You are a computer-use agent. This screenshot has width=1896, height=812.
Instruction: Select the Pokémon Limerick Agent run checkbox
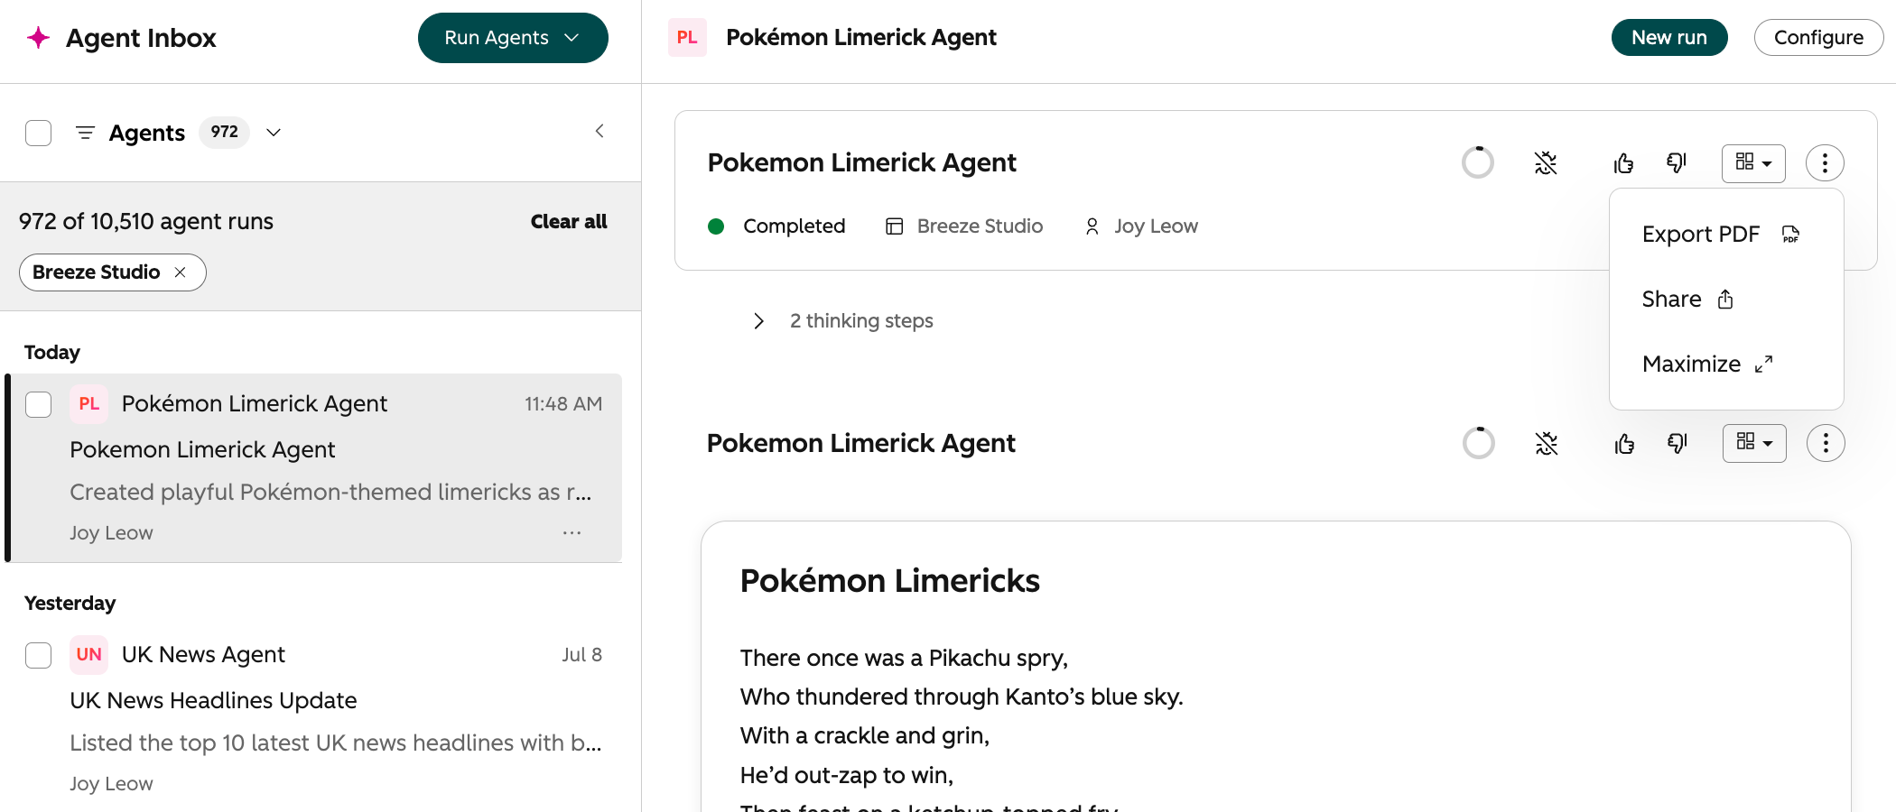pyautogui.click(x=39, y=404)
